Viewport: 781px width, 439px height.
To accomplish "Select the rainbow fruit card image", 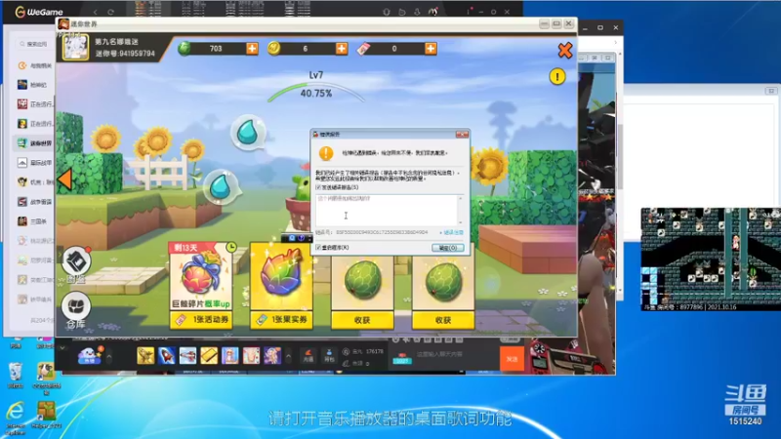I will (x=281, y=275).
